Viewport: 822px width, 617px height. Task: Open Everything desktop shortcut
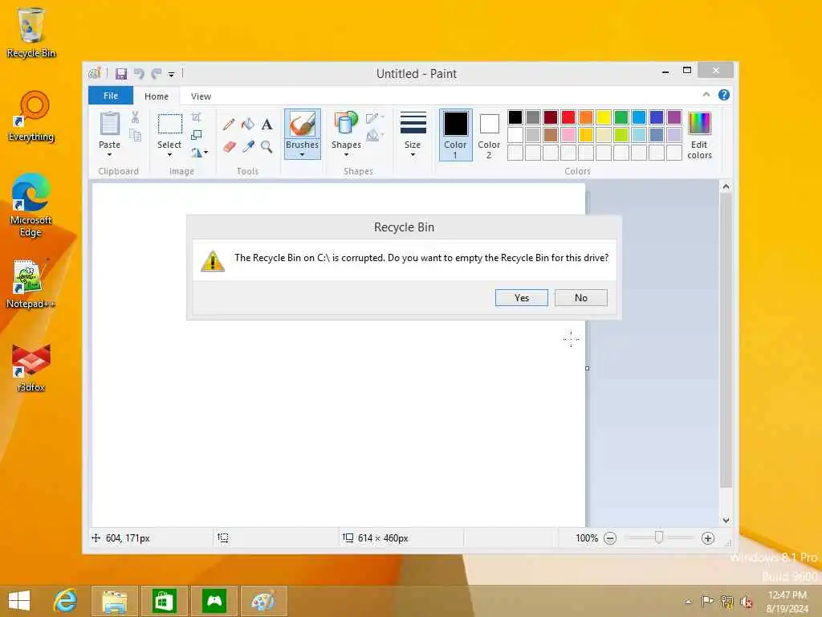[x=31, y=116]
